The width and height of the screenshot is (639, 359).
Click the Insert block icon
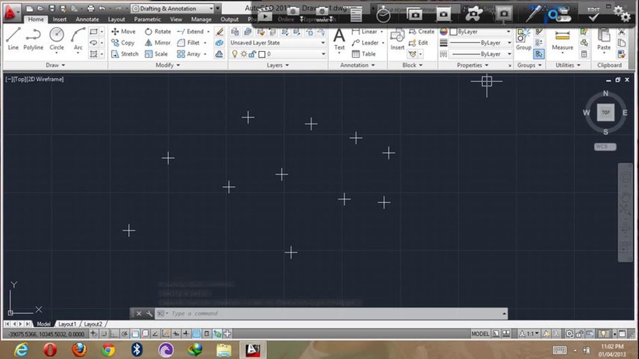pyautogui.click(x=397, y=39)
